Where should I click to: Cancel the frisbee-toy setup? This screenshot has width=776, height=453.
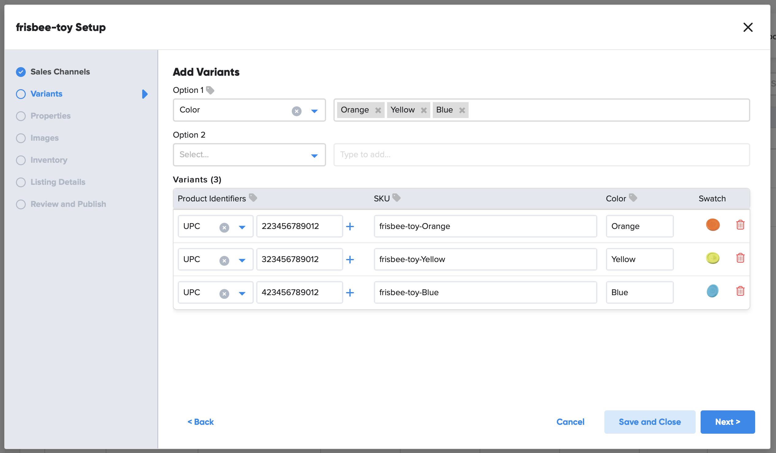(570, 422)
